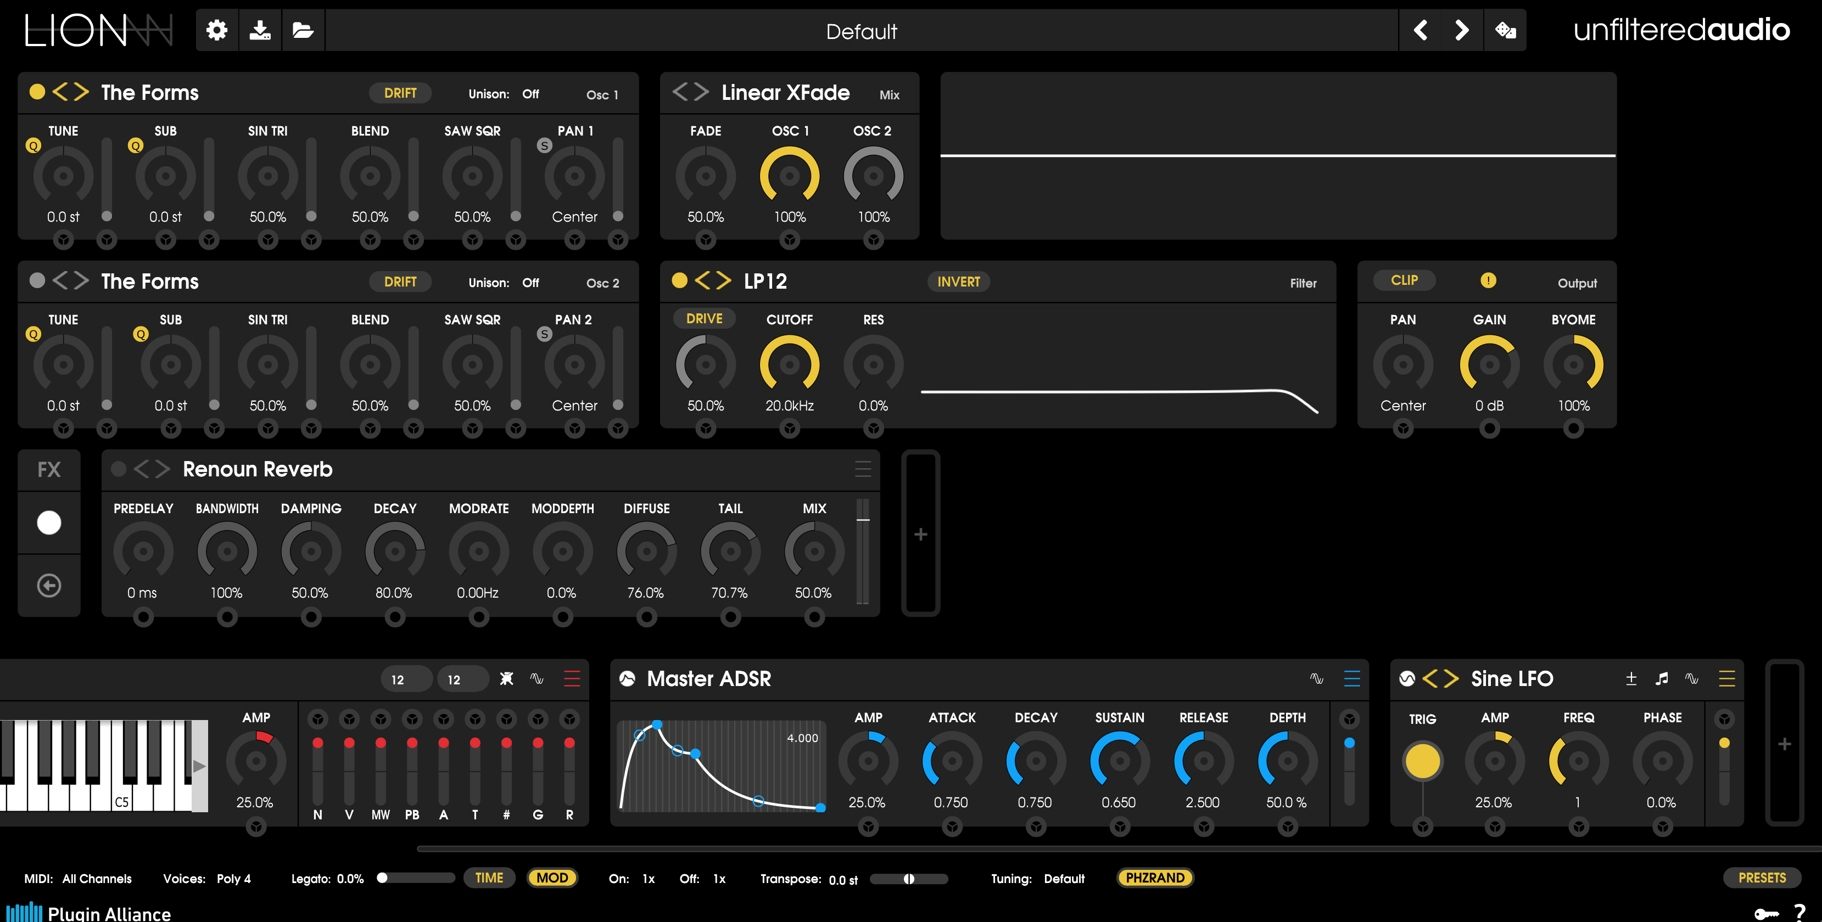Click the FX back arrow circle icon
Screen dimensions: 1822x922
49,586
